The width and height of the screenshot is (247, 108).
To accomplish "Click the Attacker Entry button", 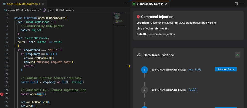I will click(x=226, y=69).
